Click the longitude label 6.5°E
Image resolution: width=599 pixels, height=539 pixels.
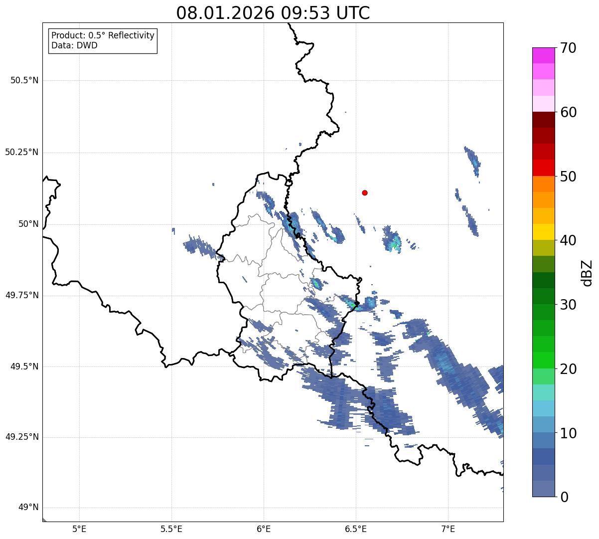click(x=356, y=529)
